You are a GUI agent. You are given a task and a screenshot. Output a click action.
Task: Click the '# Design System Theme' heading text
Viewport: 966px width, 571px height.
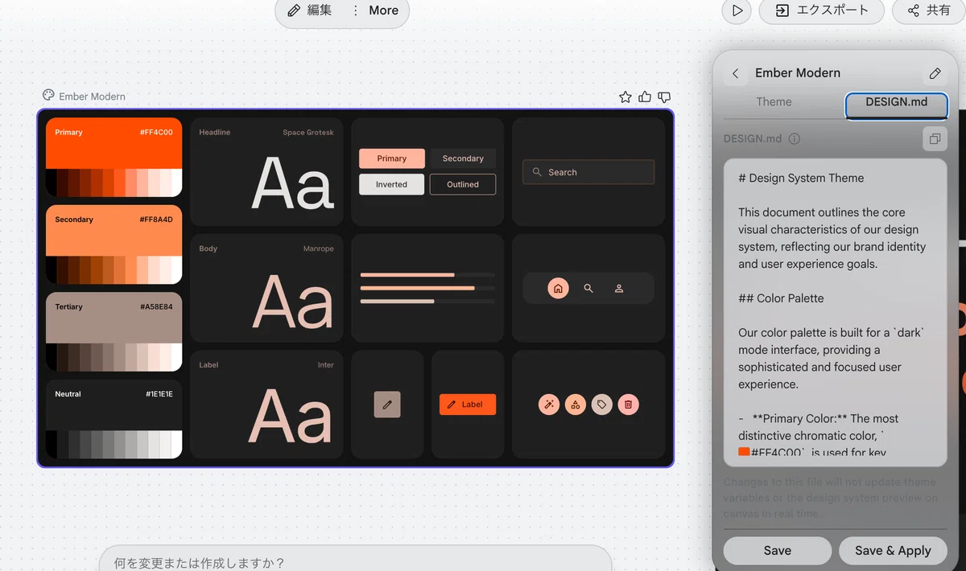(801, 179)
